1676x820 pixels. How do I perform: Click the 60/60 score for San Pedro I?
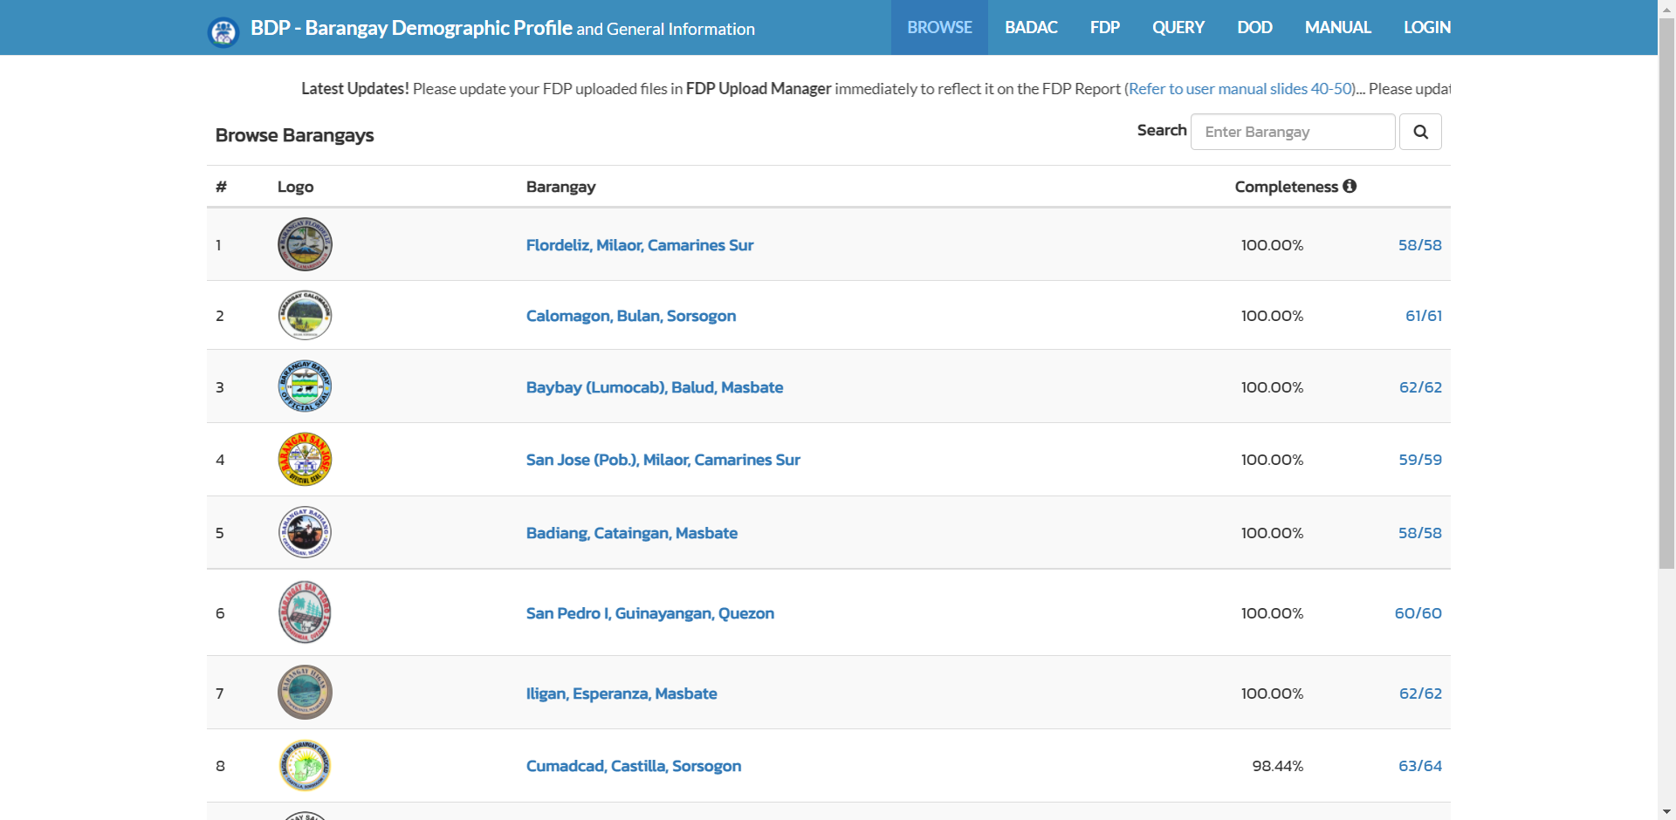coord(1418,613)
